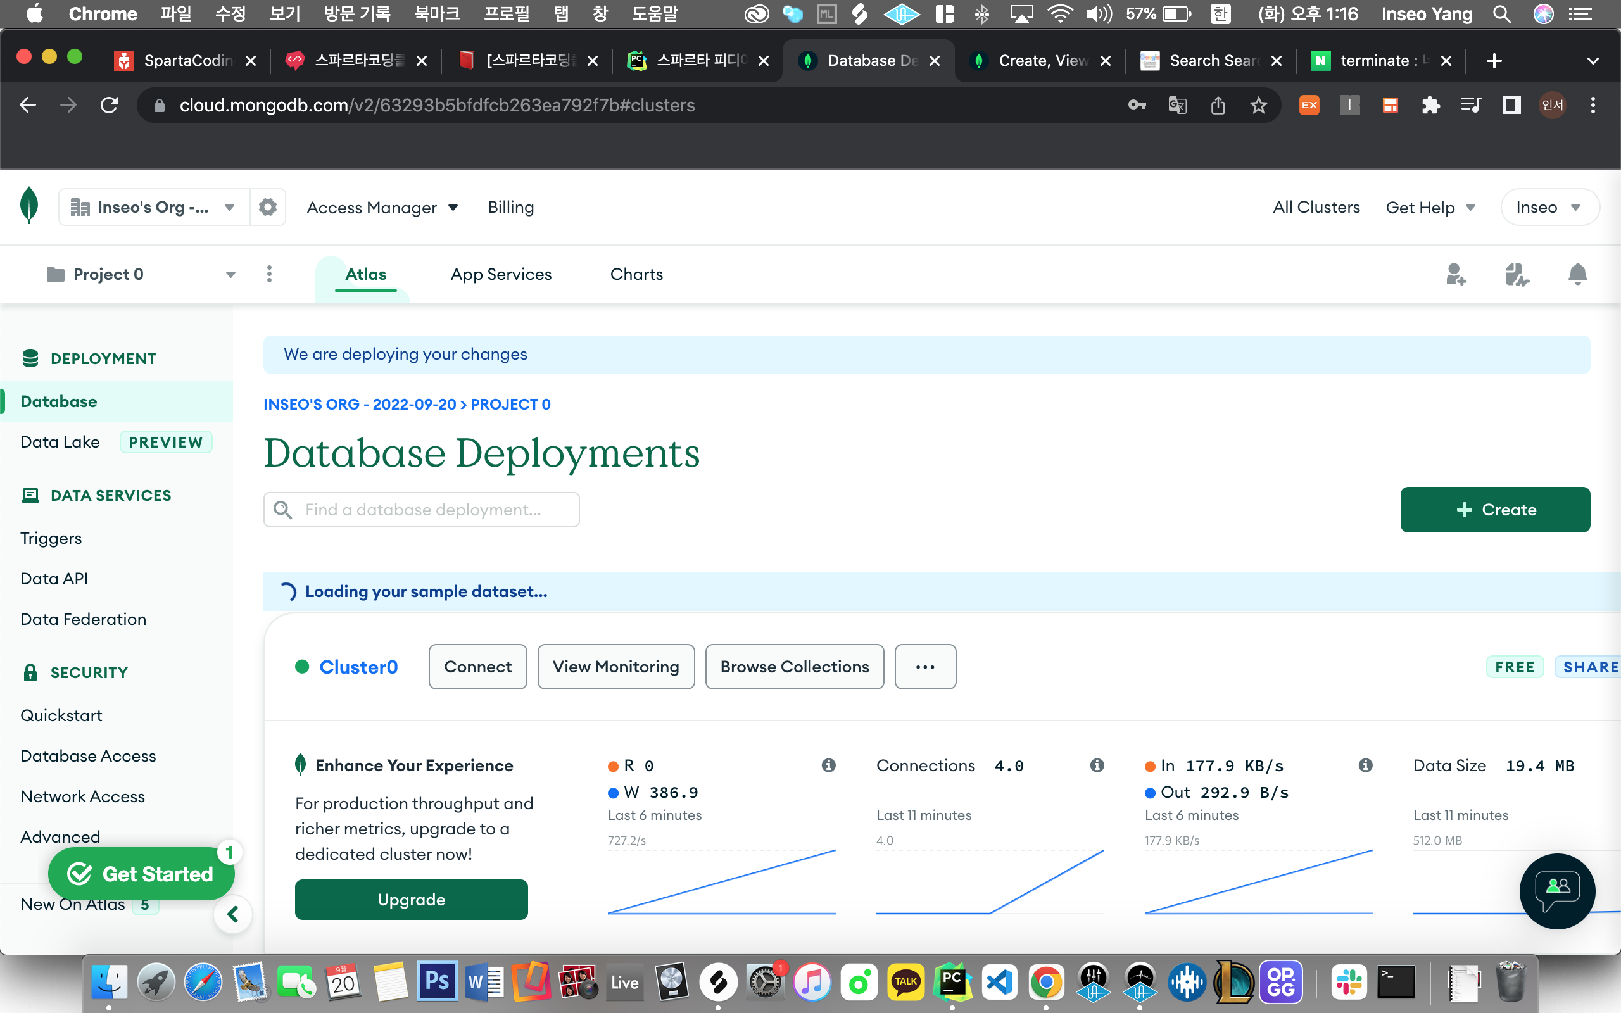
Task: Select the Atlas tab
Action: [x=366, y=274]
